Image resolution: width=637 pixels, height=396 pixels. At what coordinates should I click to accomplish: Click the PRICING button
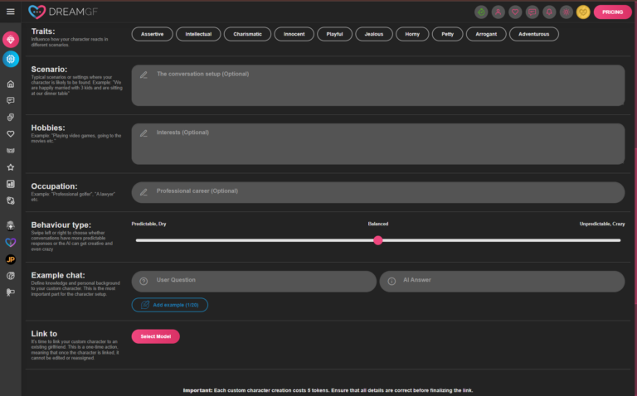(x=612, y=12)
